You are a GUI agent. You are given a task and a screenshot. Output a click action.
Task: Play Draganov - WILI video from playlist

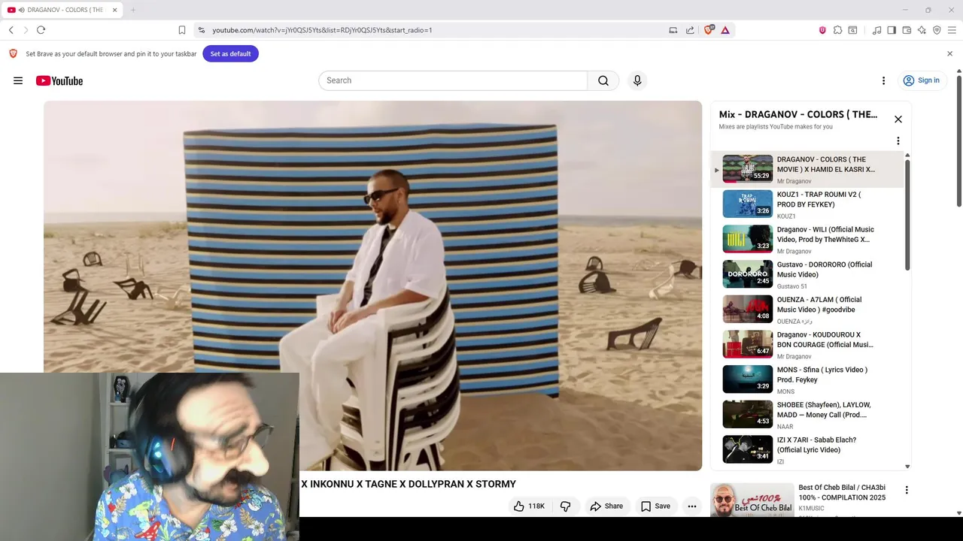[x=808, y=240]
